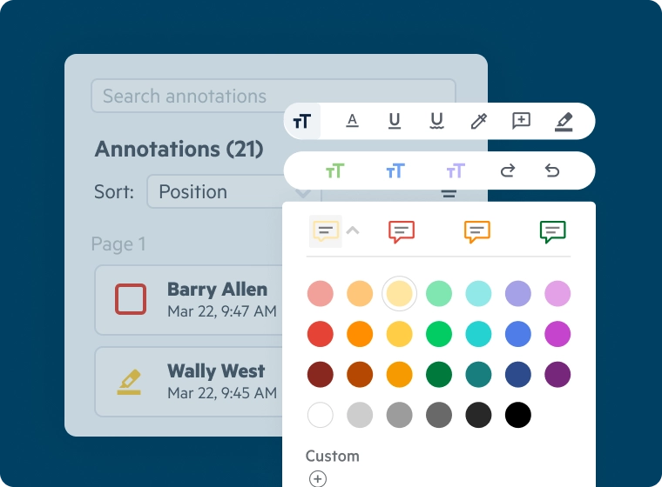Screen dimensions: 662x487
Task: Click the undo arrow icon
Action: [551, 170]
